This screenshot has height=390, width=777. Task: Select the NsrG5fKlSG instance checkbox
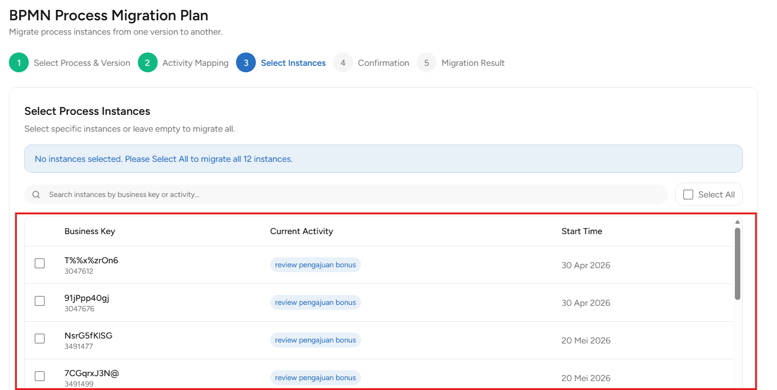tap(40, 339)
